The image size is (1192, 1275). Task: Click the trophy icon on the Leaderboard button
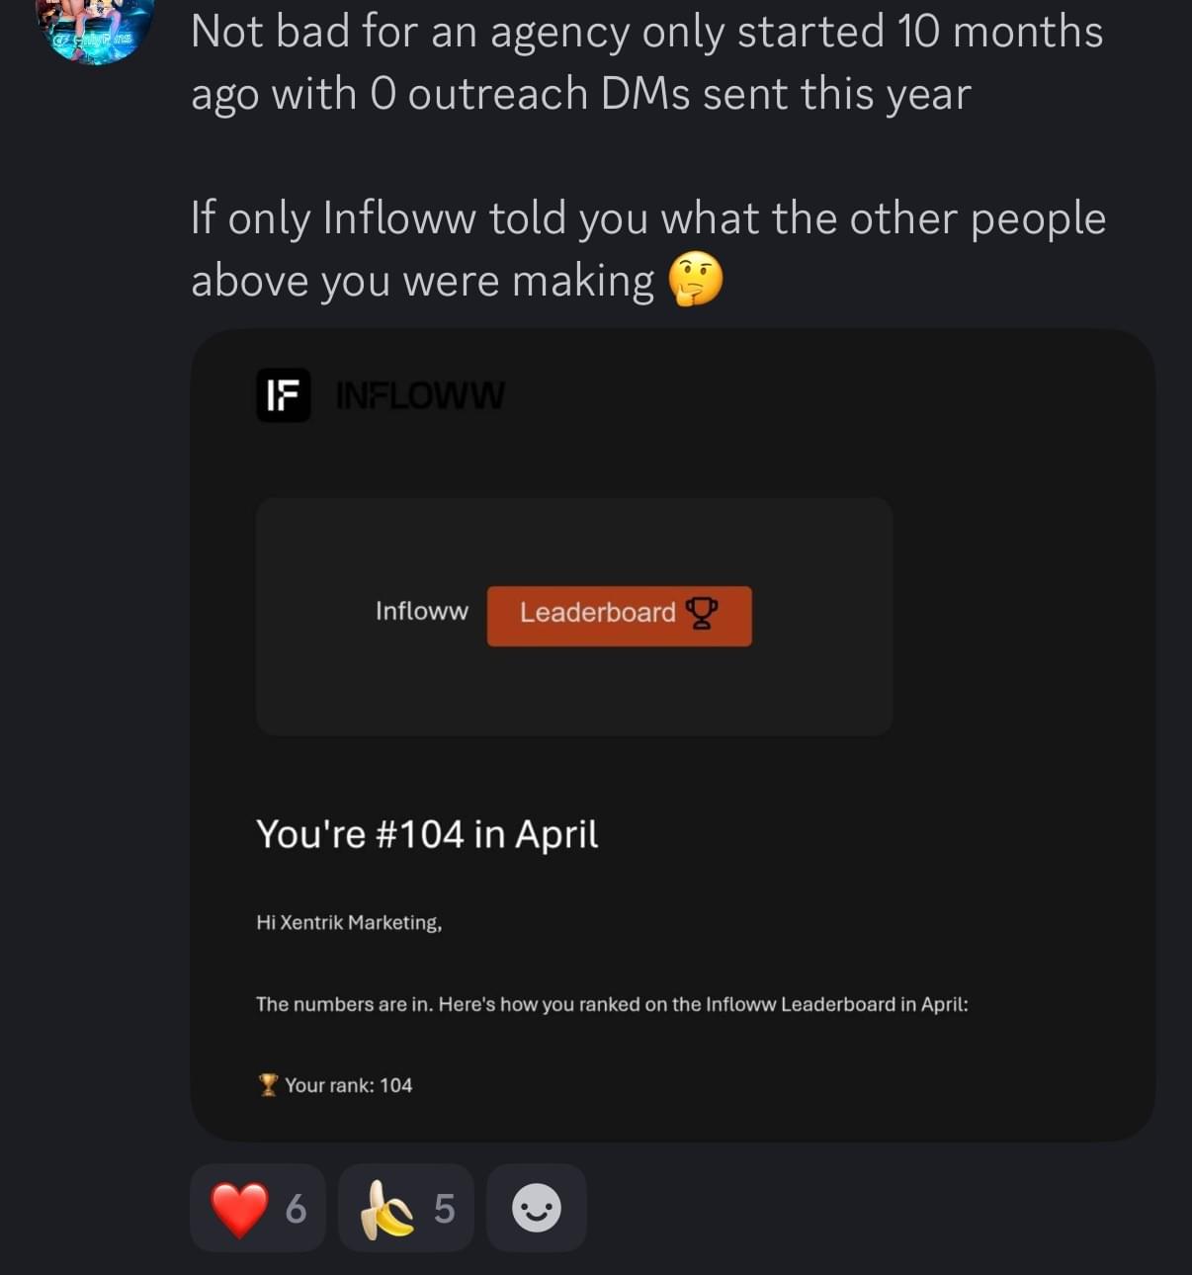coord(702,613)
